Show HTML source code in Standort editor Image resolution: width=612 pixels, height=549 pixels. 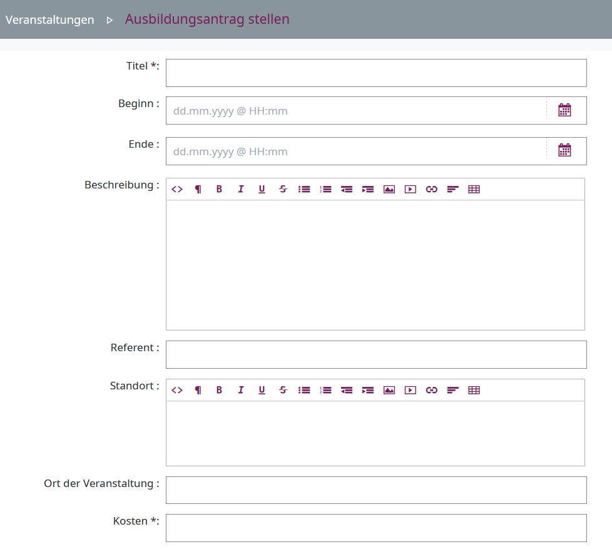point(177,390)
